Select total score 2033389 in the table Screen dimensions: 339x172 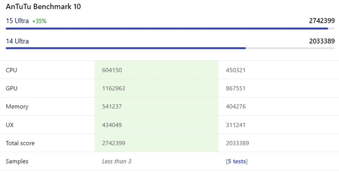(237, 143)
